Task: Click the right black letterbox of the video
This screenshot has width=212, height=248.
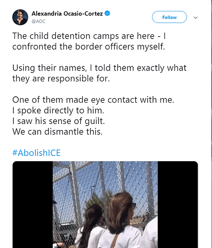Action: coord(178,204)
